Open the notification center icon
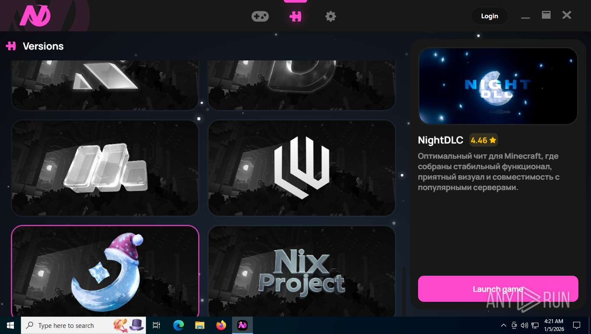The width and height of the screenshot is (591, 334). [577, 325]
